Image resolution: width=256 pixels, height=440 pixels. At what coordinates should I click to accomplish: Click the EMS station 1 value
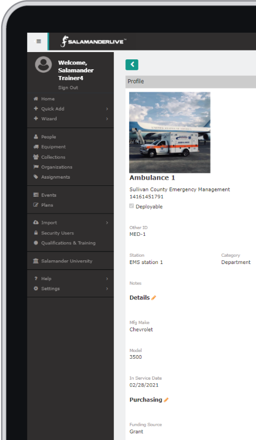click(x=146, y=262)
